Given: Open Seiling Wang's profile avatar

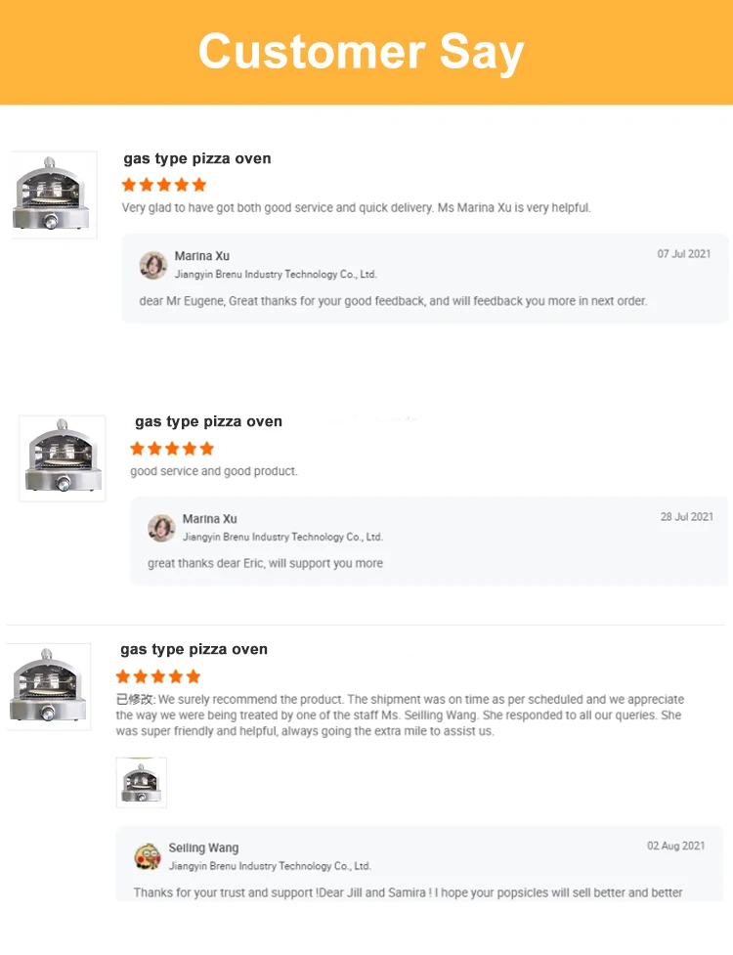Looking at the screenshot, I should coord(148,856).
